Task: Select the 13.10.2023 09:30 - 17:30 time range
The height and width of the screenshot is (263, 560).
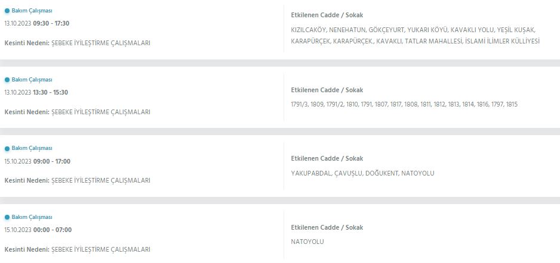Action: pyautogui.click(x=36, y=23)
